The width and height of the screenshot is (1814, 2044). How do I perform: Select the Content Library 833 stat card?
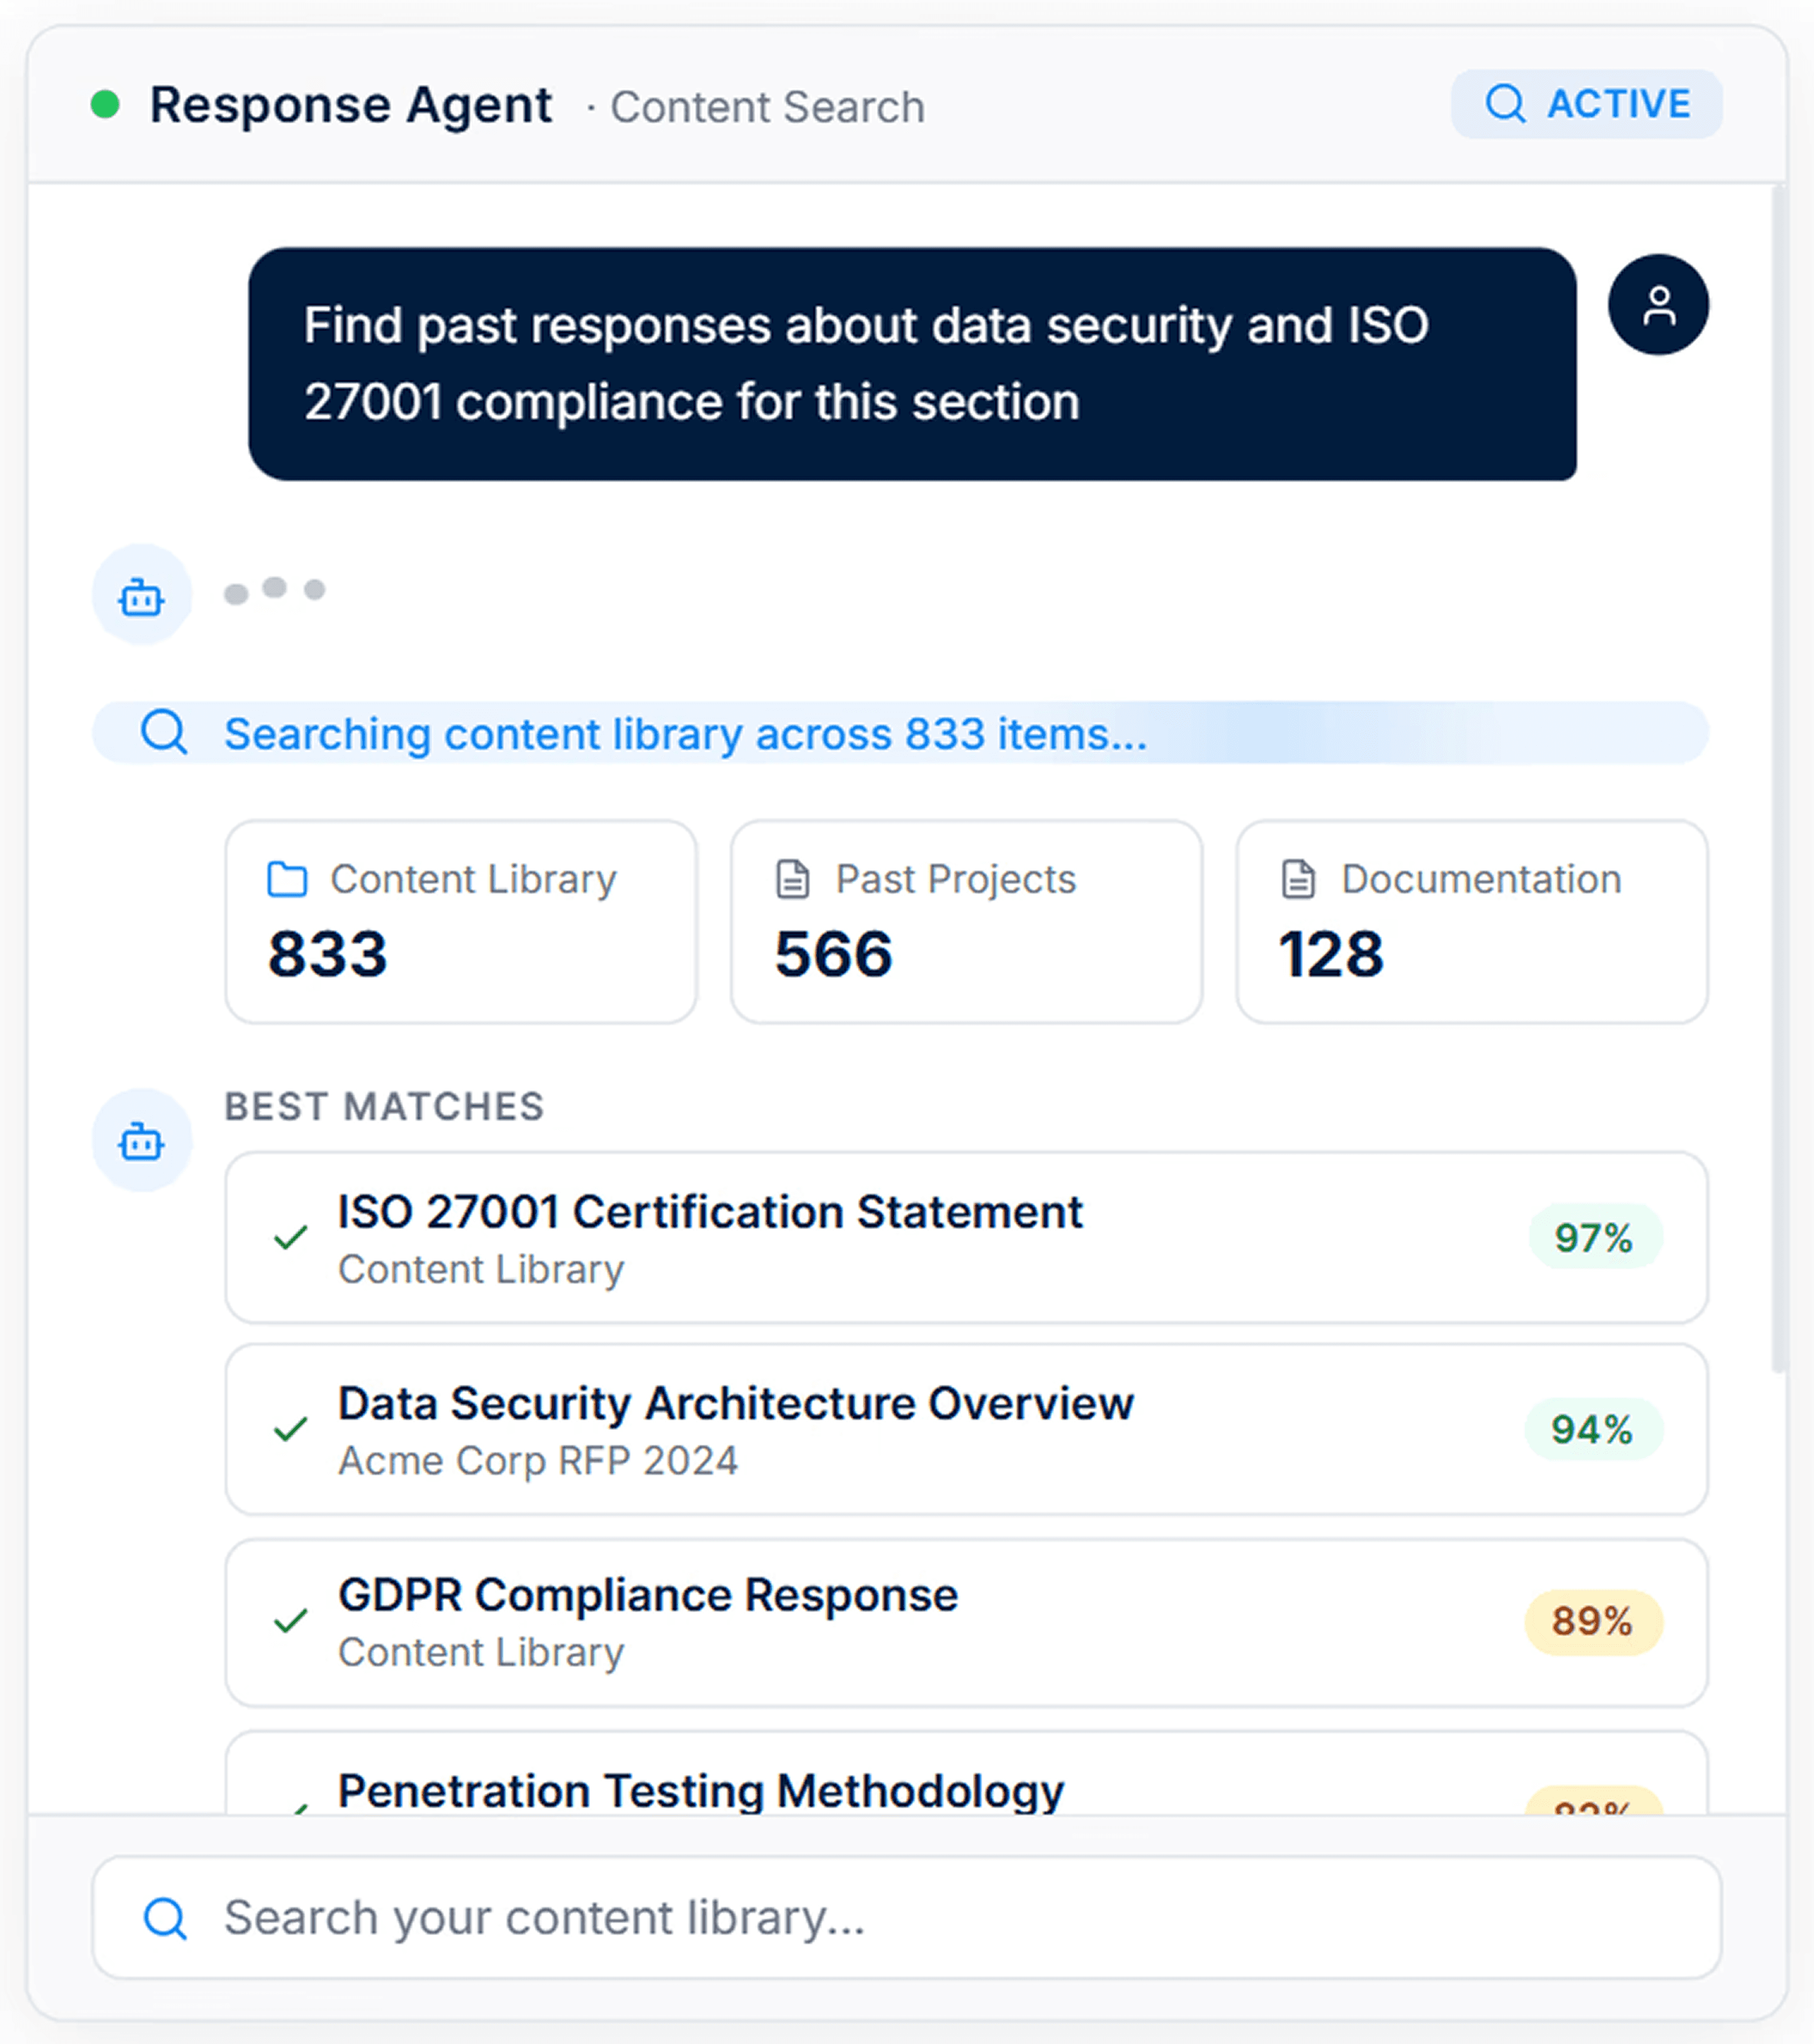[x=461, y=921]
